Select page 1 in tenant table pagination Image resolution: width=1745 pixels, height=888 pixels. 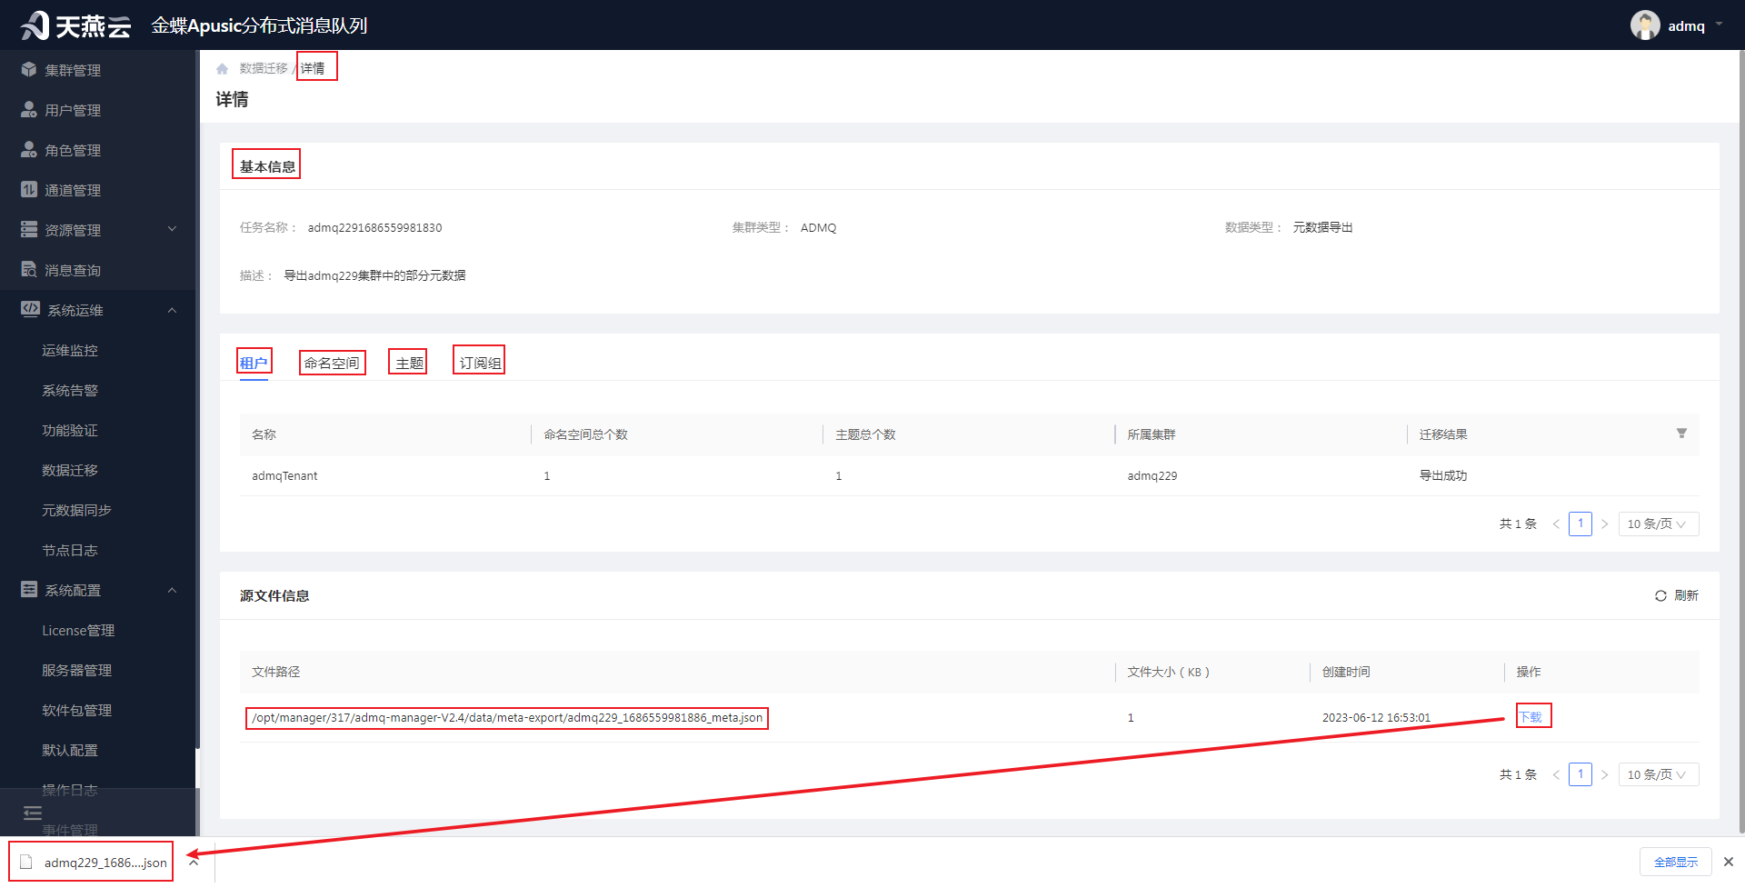pos(1580,524)
